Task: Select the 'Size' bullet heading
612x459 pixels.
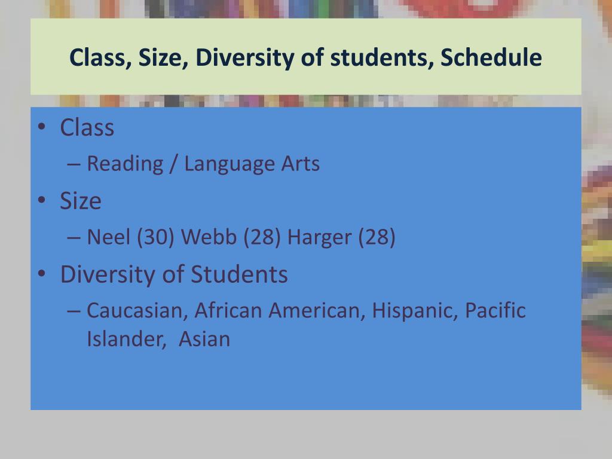Action: [x=81, y=201]
